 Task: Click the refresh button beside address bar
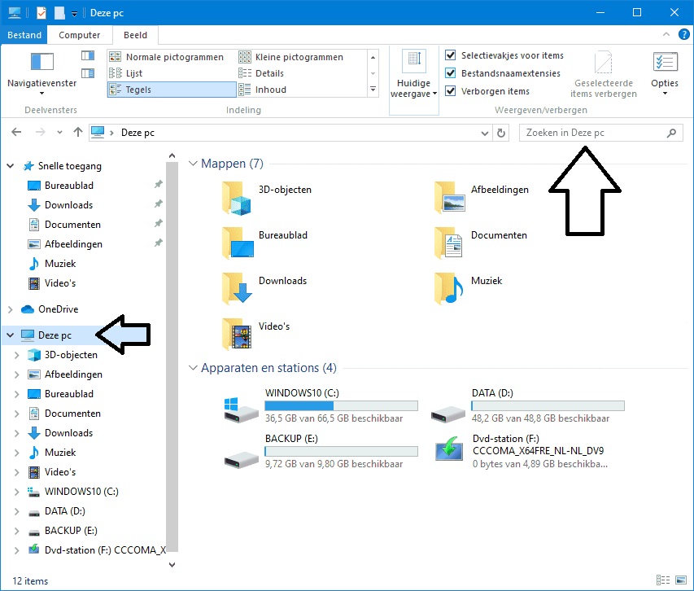(501, 133)
